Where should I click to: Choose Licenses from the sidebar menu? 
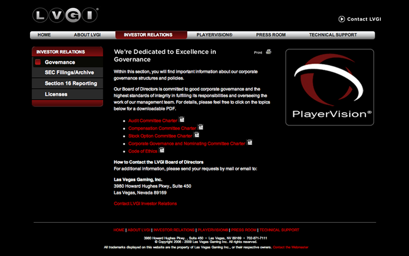[x=56, y=94]
